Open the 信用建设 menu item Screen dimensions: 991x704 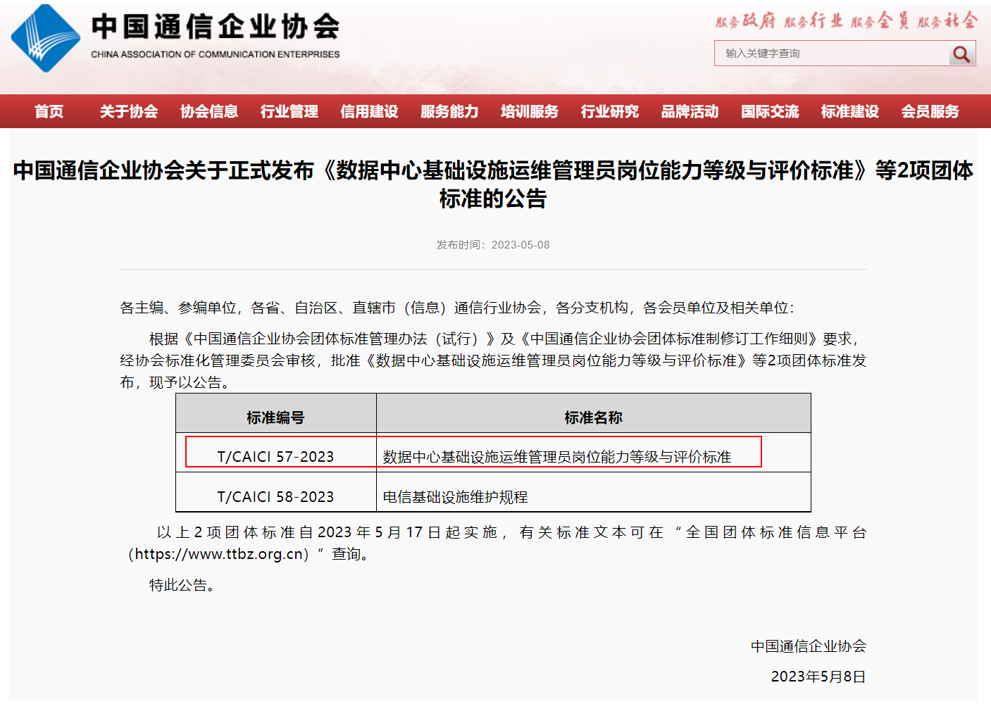pyautogui.click(x=369, y=111)
